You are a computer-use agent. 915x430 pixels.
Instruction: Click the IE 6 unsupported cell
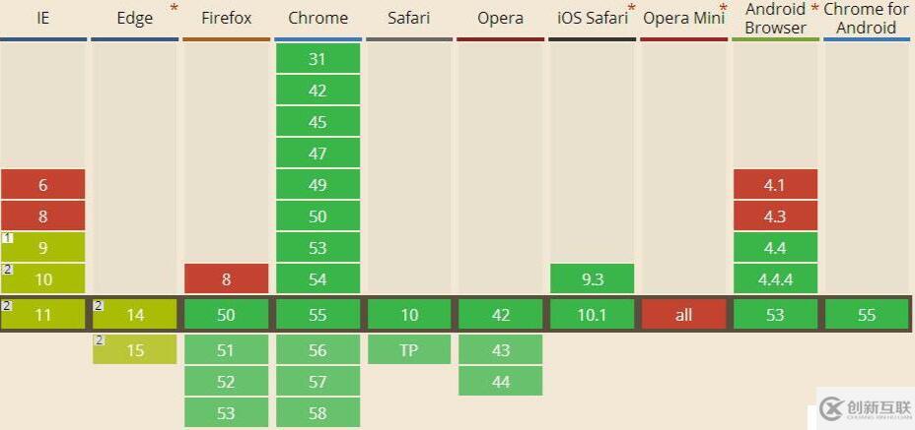coord(42,185)
